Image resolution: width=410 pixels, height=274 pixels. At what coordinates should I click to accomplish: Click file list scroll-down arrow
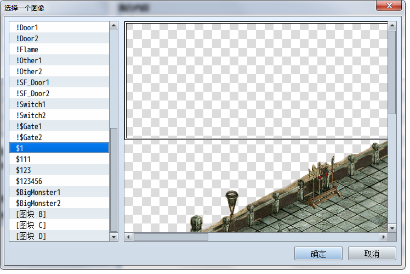pos(114,237)
